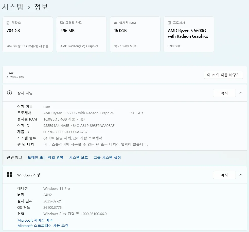The width and height of the screenshot is (249, 232).
Task: Open Microsoft 소프트웨어 사용 조건 link
Action: point(43,225)
